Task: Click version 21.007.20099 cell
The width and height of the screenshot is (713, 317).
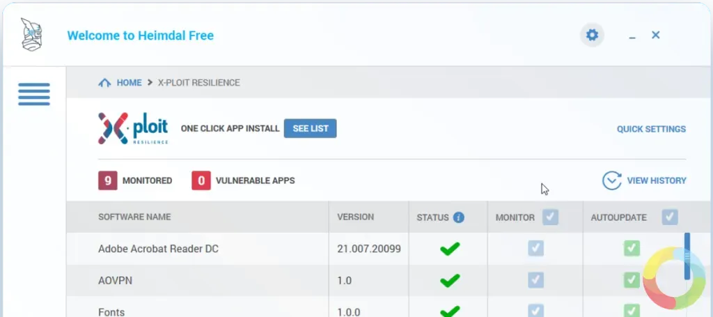Action: (369, 249)
